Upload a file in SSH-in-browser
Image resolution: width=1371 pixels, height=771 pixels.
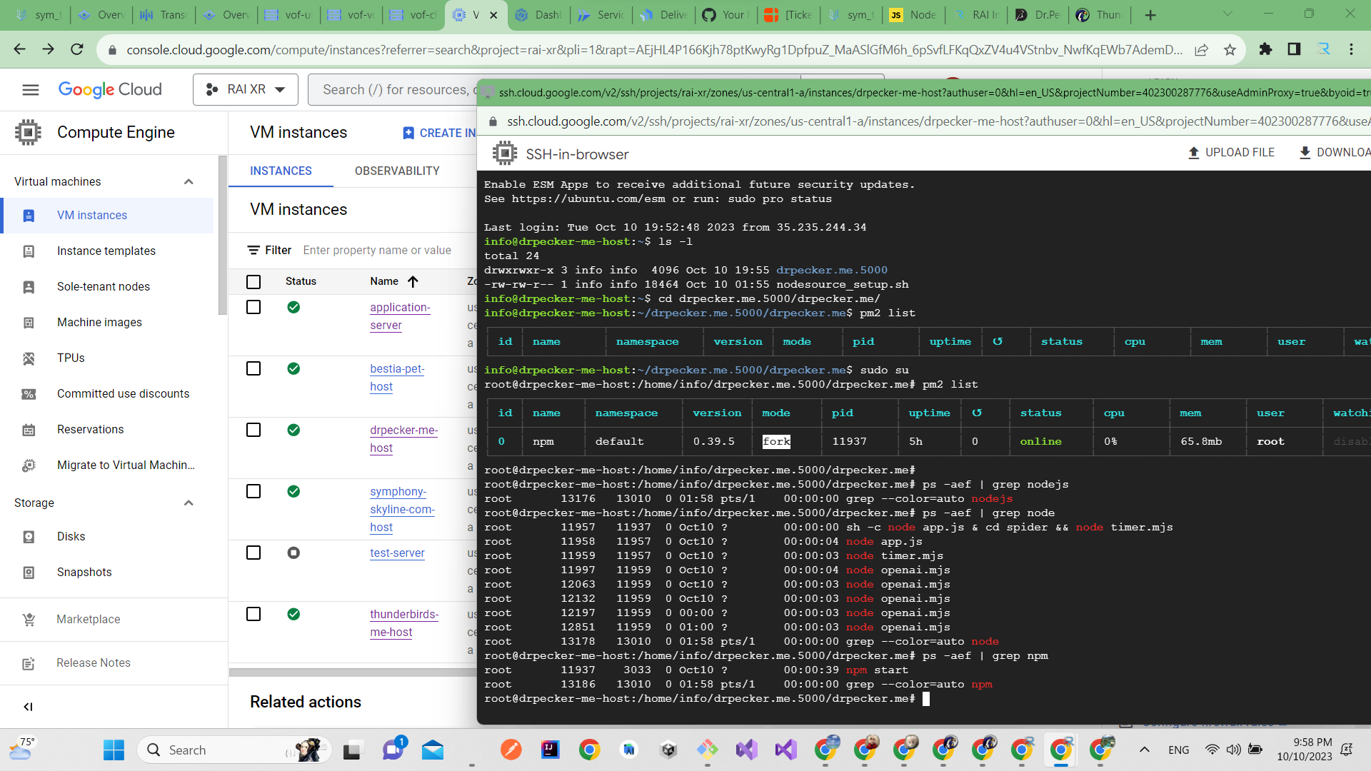[x=1231, y=152]
